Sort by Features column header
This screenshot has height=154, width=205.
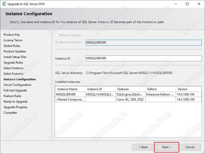click(130, 89)
